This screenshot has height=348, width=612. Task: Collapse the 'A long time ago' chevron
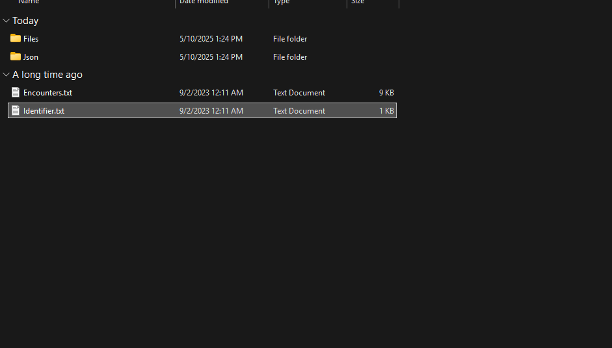[6, 75]
